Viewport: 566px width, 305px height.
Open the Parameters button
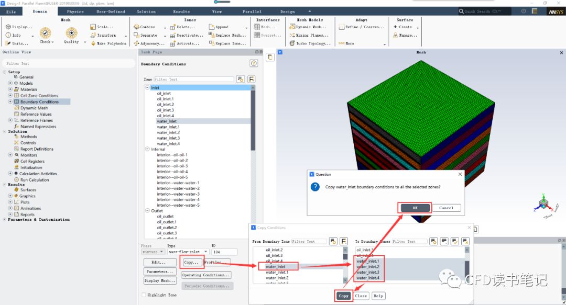coord(159,272)
